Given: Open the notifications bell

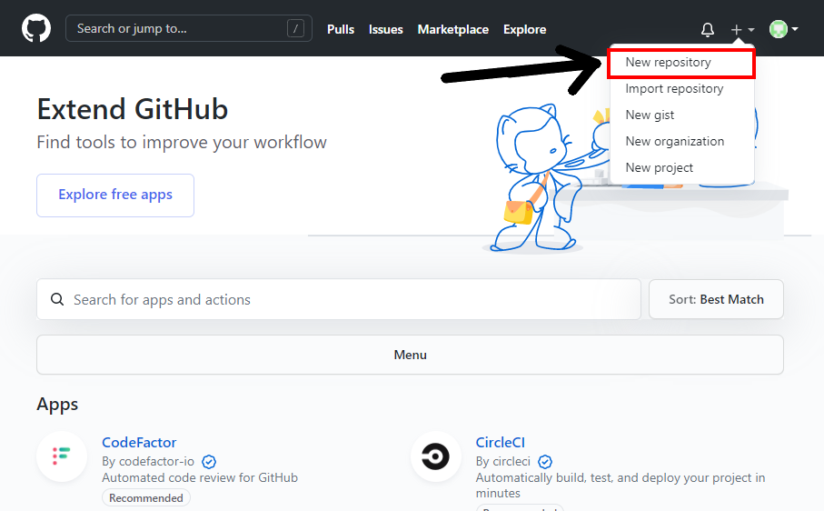Looking at the screenshot, I should 708,29.
